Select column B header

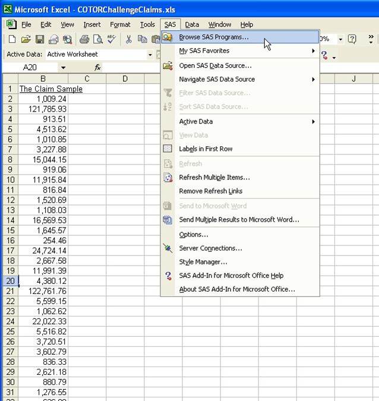click(x=43, y=79)
